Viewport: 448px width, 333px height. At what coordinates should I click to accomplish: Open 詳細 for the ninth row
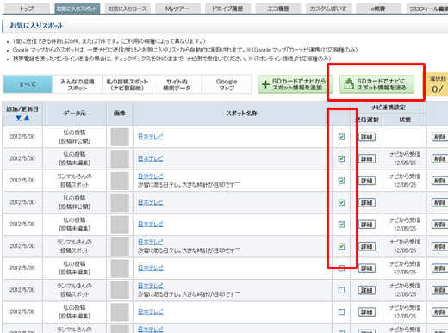tap(367, 312)
